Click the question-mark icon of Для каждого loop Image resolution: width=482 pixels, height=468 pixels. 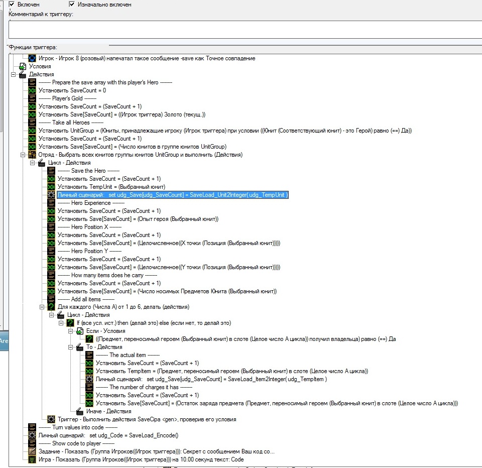(51, 307)
